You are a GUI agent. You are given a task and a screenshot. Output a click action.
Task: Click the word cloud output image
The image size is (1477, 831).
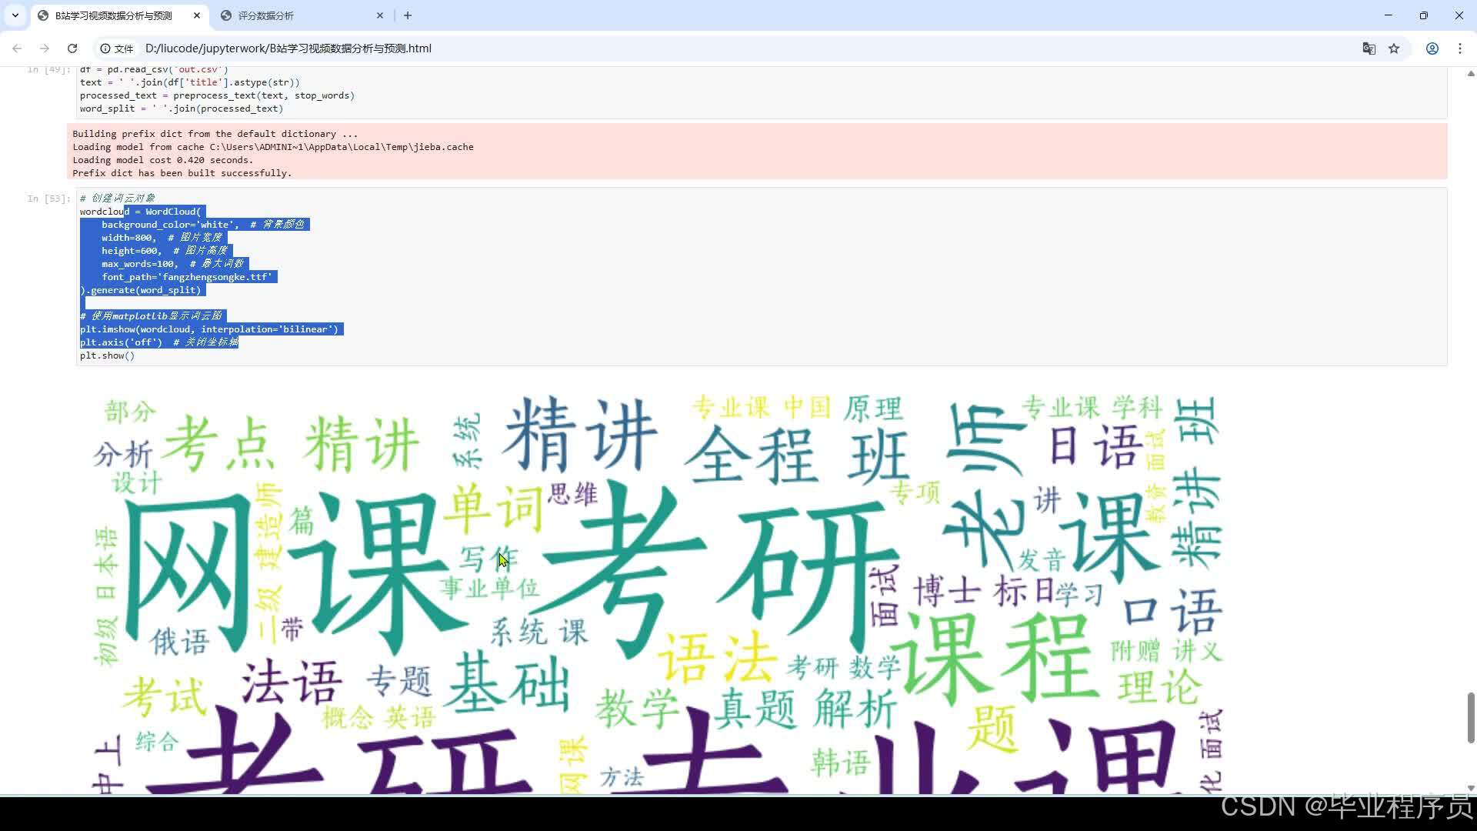[x=656, y=592]
